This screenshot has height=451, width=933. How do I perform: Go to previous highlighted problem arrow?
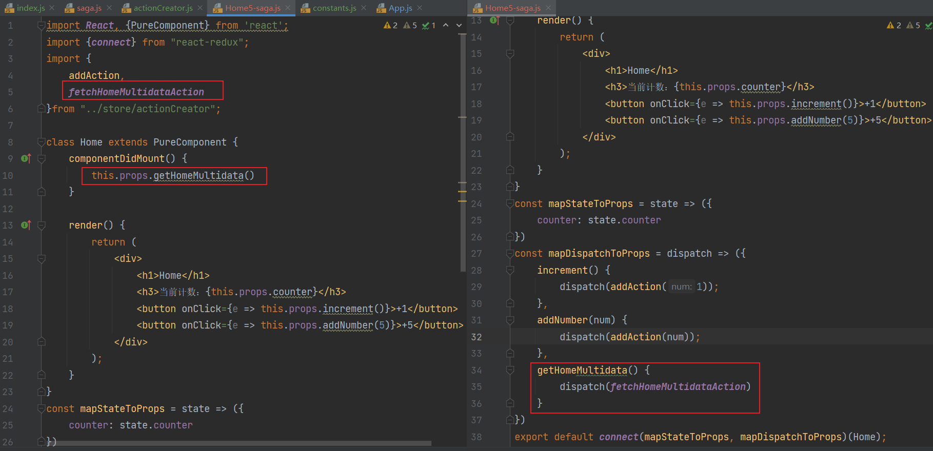tap(446, 25)
